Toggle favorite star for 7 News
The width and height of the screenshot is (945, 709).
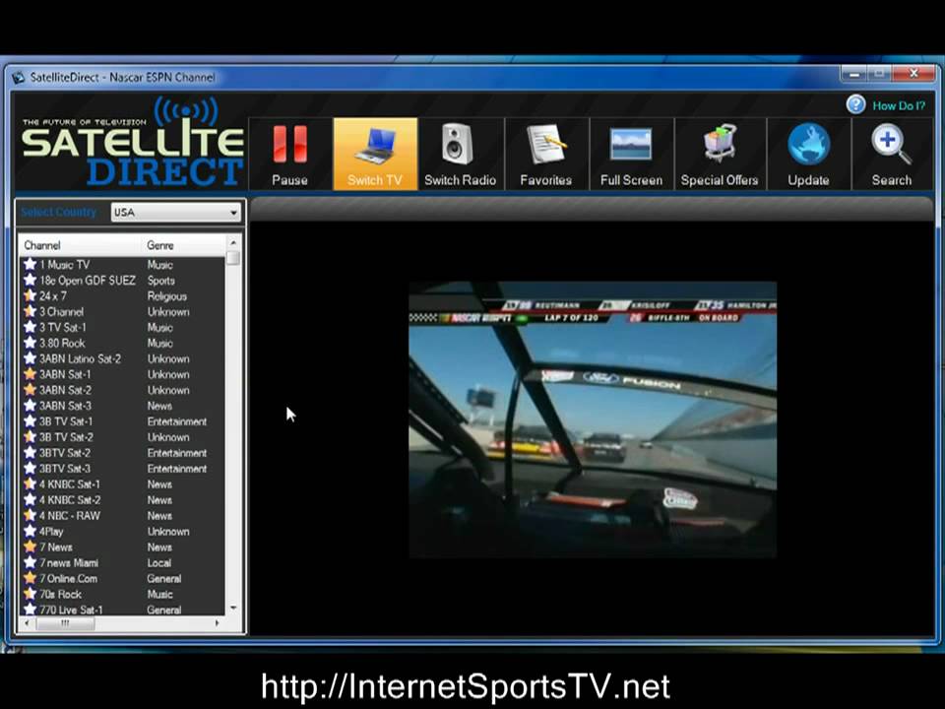[x=30, y=547]
